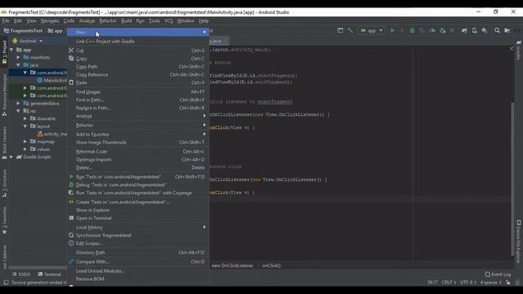
Task: Collapse the res folder node
Action: tap(18, 111)
